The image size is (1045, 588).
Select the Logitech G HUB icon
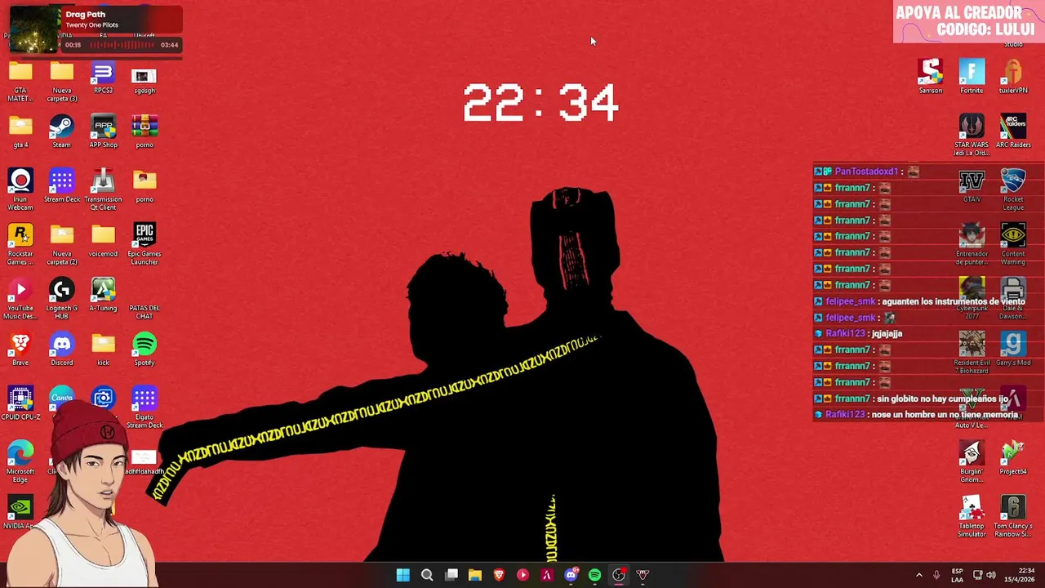click(62, 298)
